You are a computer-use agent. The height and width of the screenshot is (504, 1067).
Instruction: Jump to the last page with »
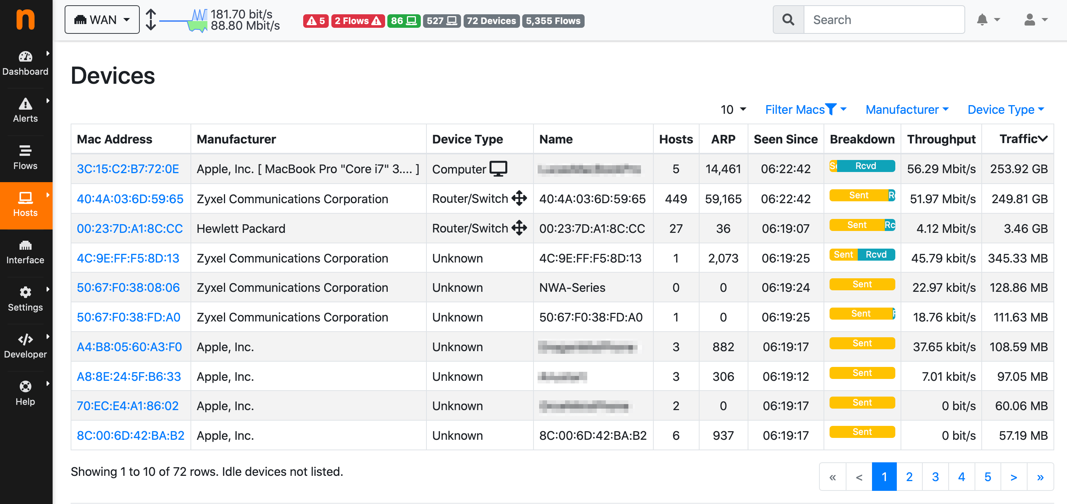[1040, 477]
